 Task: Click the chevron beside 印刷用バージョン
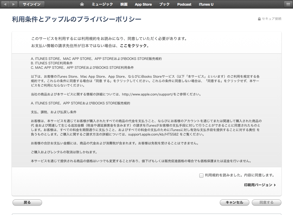275,185
